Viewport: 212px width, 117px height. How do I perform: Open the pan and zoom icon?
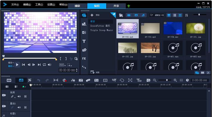130,80
